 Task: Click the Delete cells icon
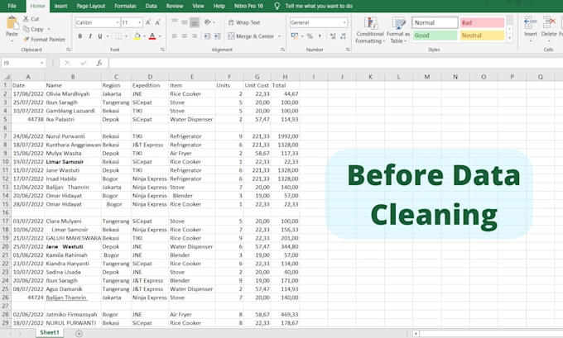(x=549, y=22)
